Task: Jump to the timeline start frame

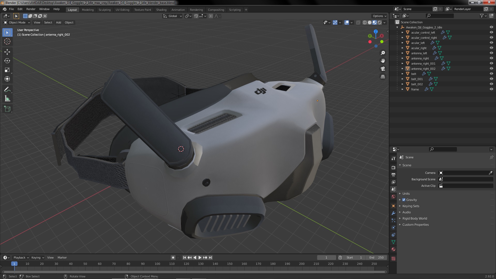Action: coord(184,258)
